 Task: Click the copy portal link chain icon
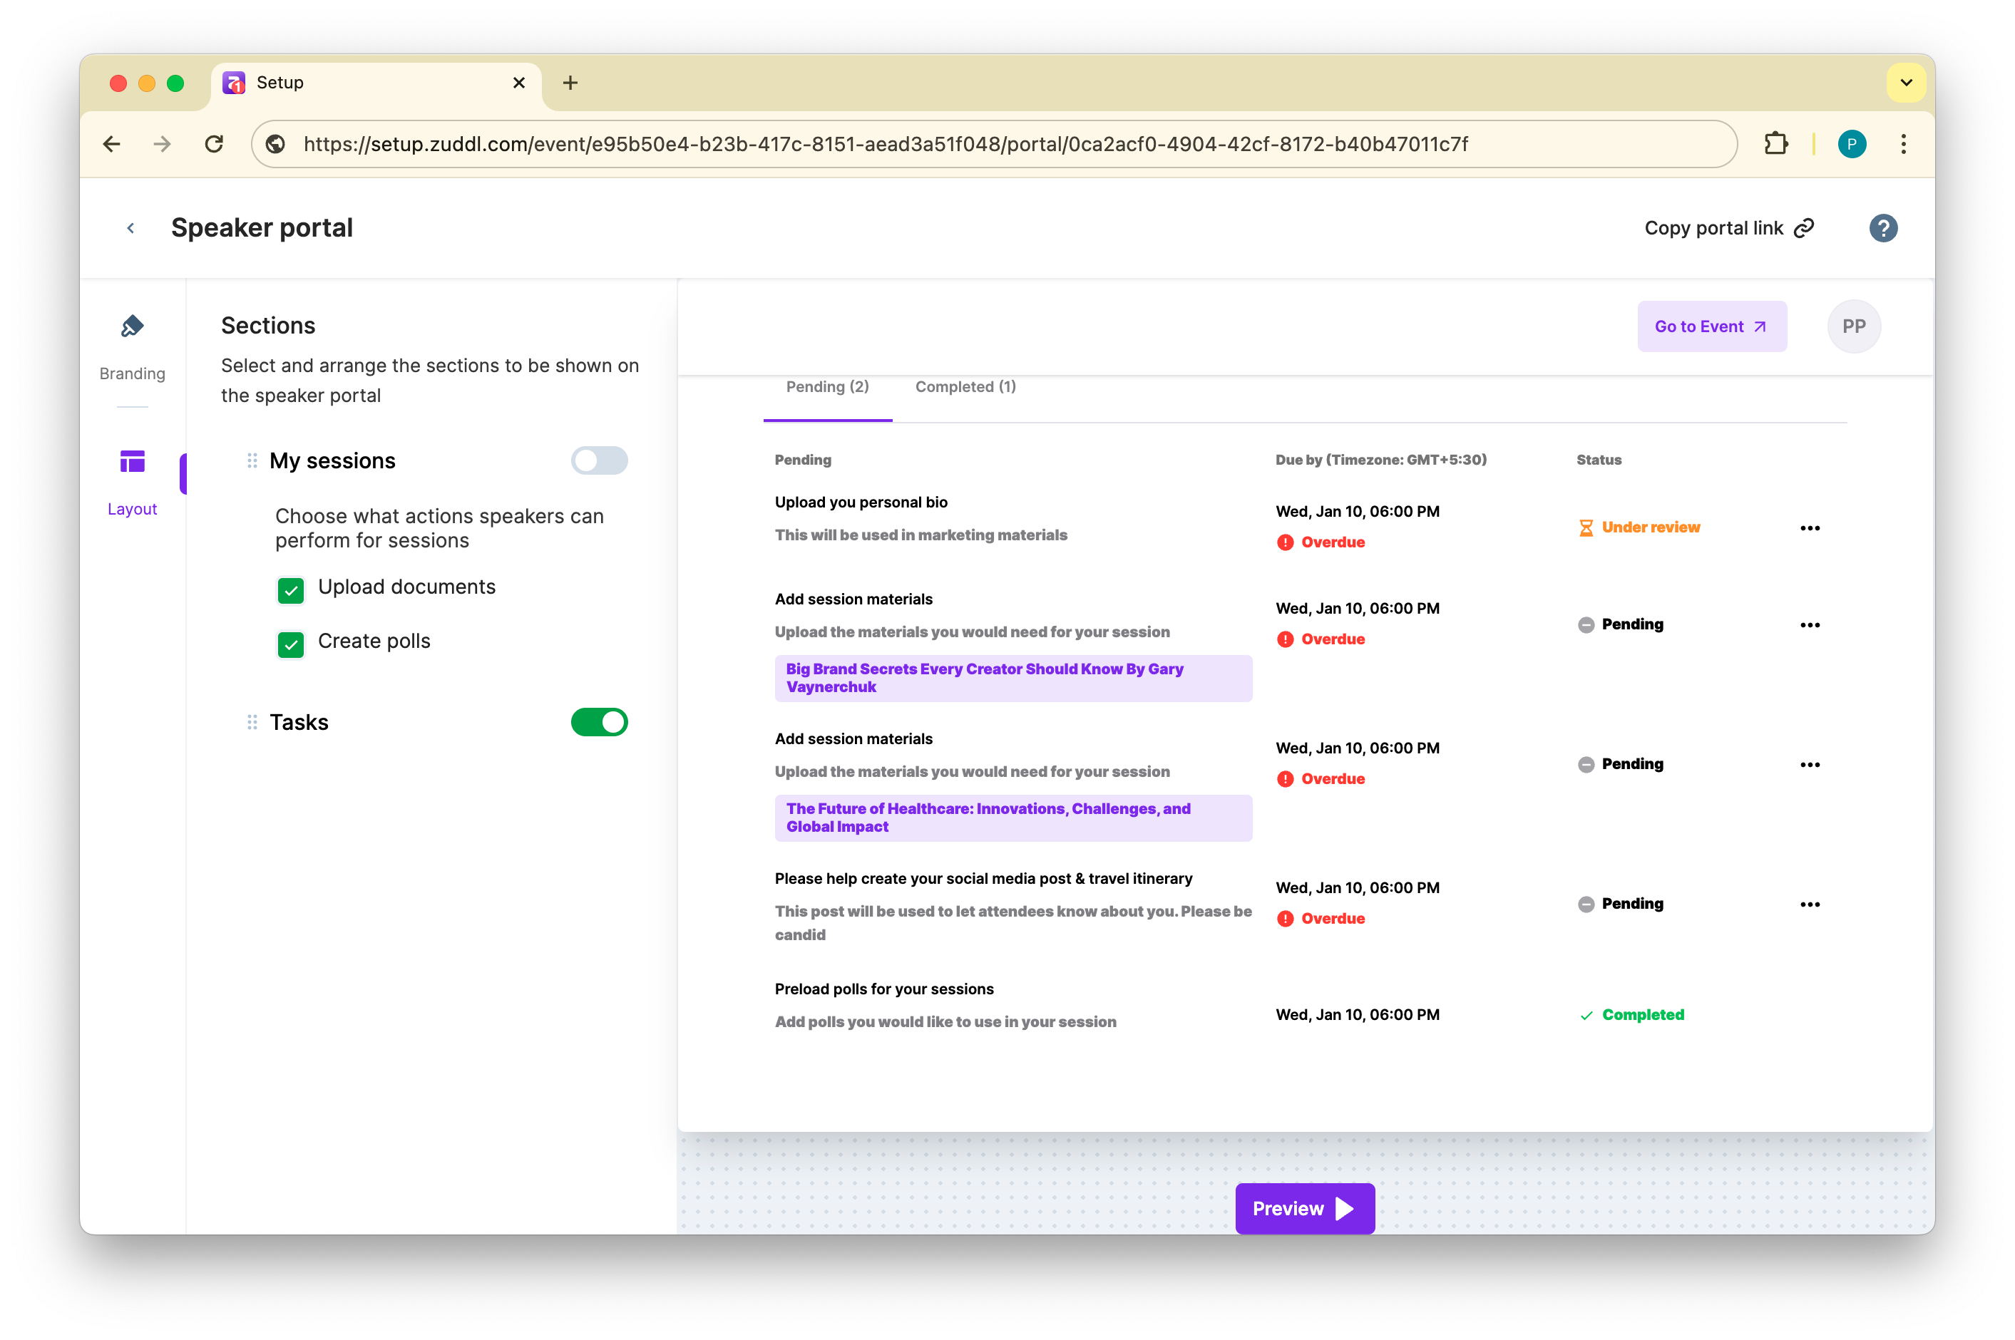[x=1804, y=228]
